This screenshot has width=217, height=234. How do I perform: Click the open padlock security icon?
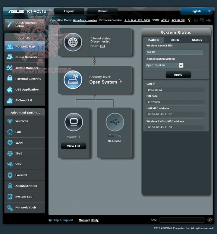tap(120, 81)
